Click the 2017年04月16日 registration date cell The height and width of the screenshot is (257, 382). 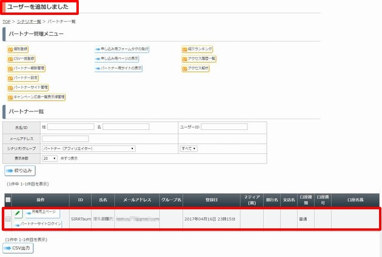(210, 219)
